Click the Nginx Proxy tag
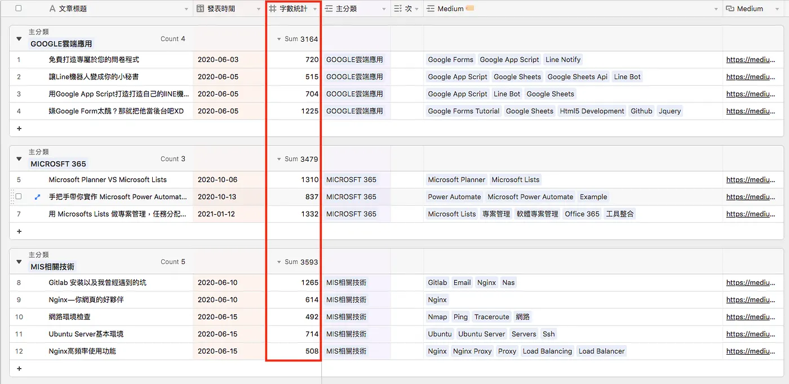Image resolution: width=789 pixels, height=384 pixels. pyautogui.click(x=472, y=351)
